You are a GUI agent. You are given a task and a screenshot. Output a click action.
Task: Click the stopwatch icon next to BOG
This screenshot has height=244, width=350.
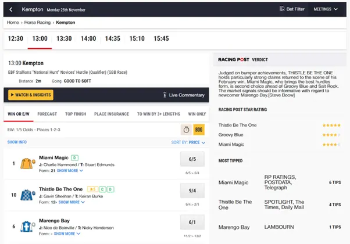[x=186, y=130]
